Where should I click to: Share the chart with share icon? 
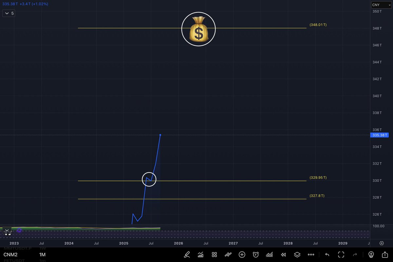tap(385, 254)
